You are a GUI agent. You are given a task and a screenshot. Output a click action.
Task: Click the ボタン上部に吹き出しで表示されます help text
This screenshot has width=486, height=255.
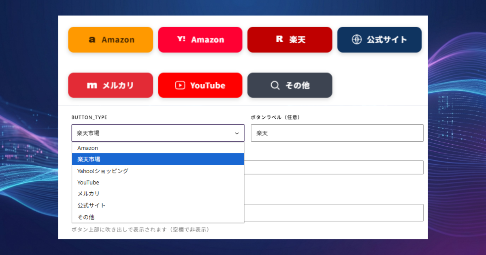coord(140,229)
